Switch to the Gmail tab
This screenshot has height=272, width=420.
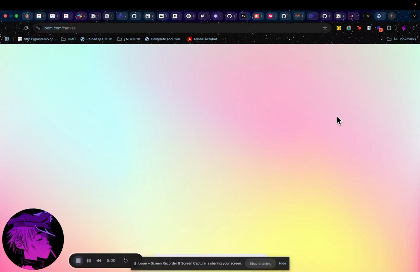298,16
